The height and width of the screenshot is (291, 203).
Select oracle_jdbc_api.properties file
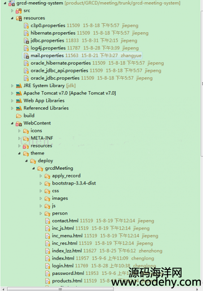(x=92, y=71)
